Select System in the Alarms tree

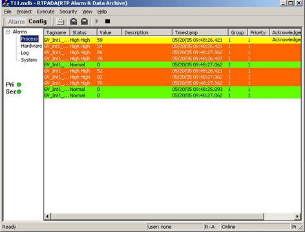[28, 60]
